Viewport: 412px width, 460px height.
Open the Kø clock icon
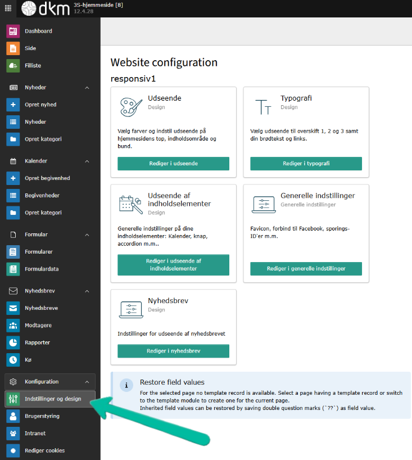tap(13, 360)
